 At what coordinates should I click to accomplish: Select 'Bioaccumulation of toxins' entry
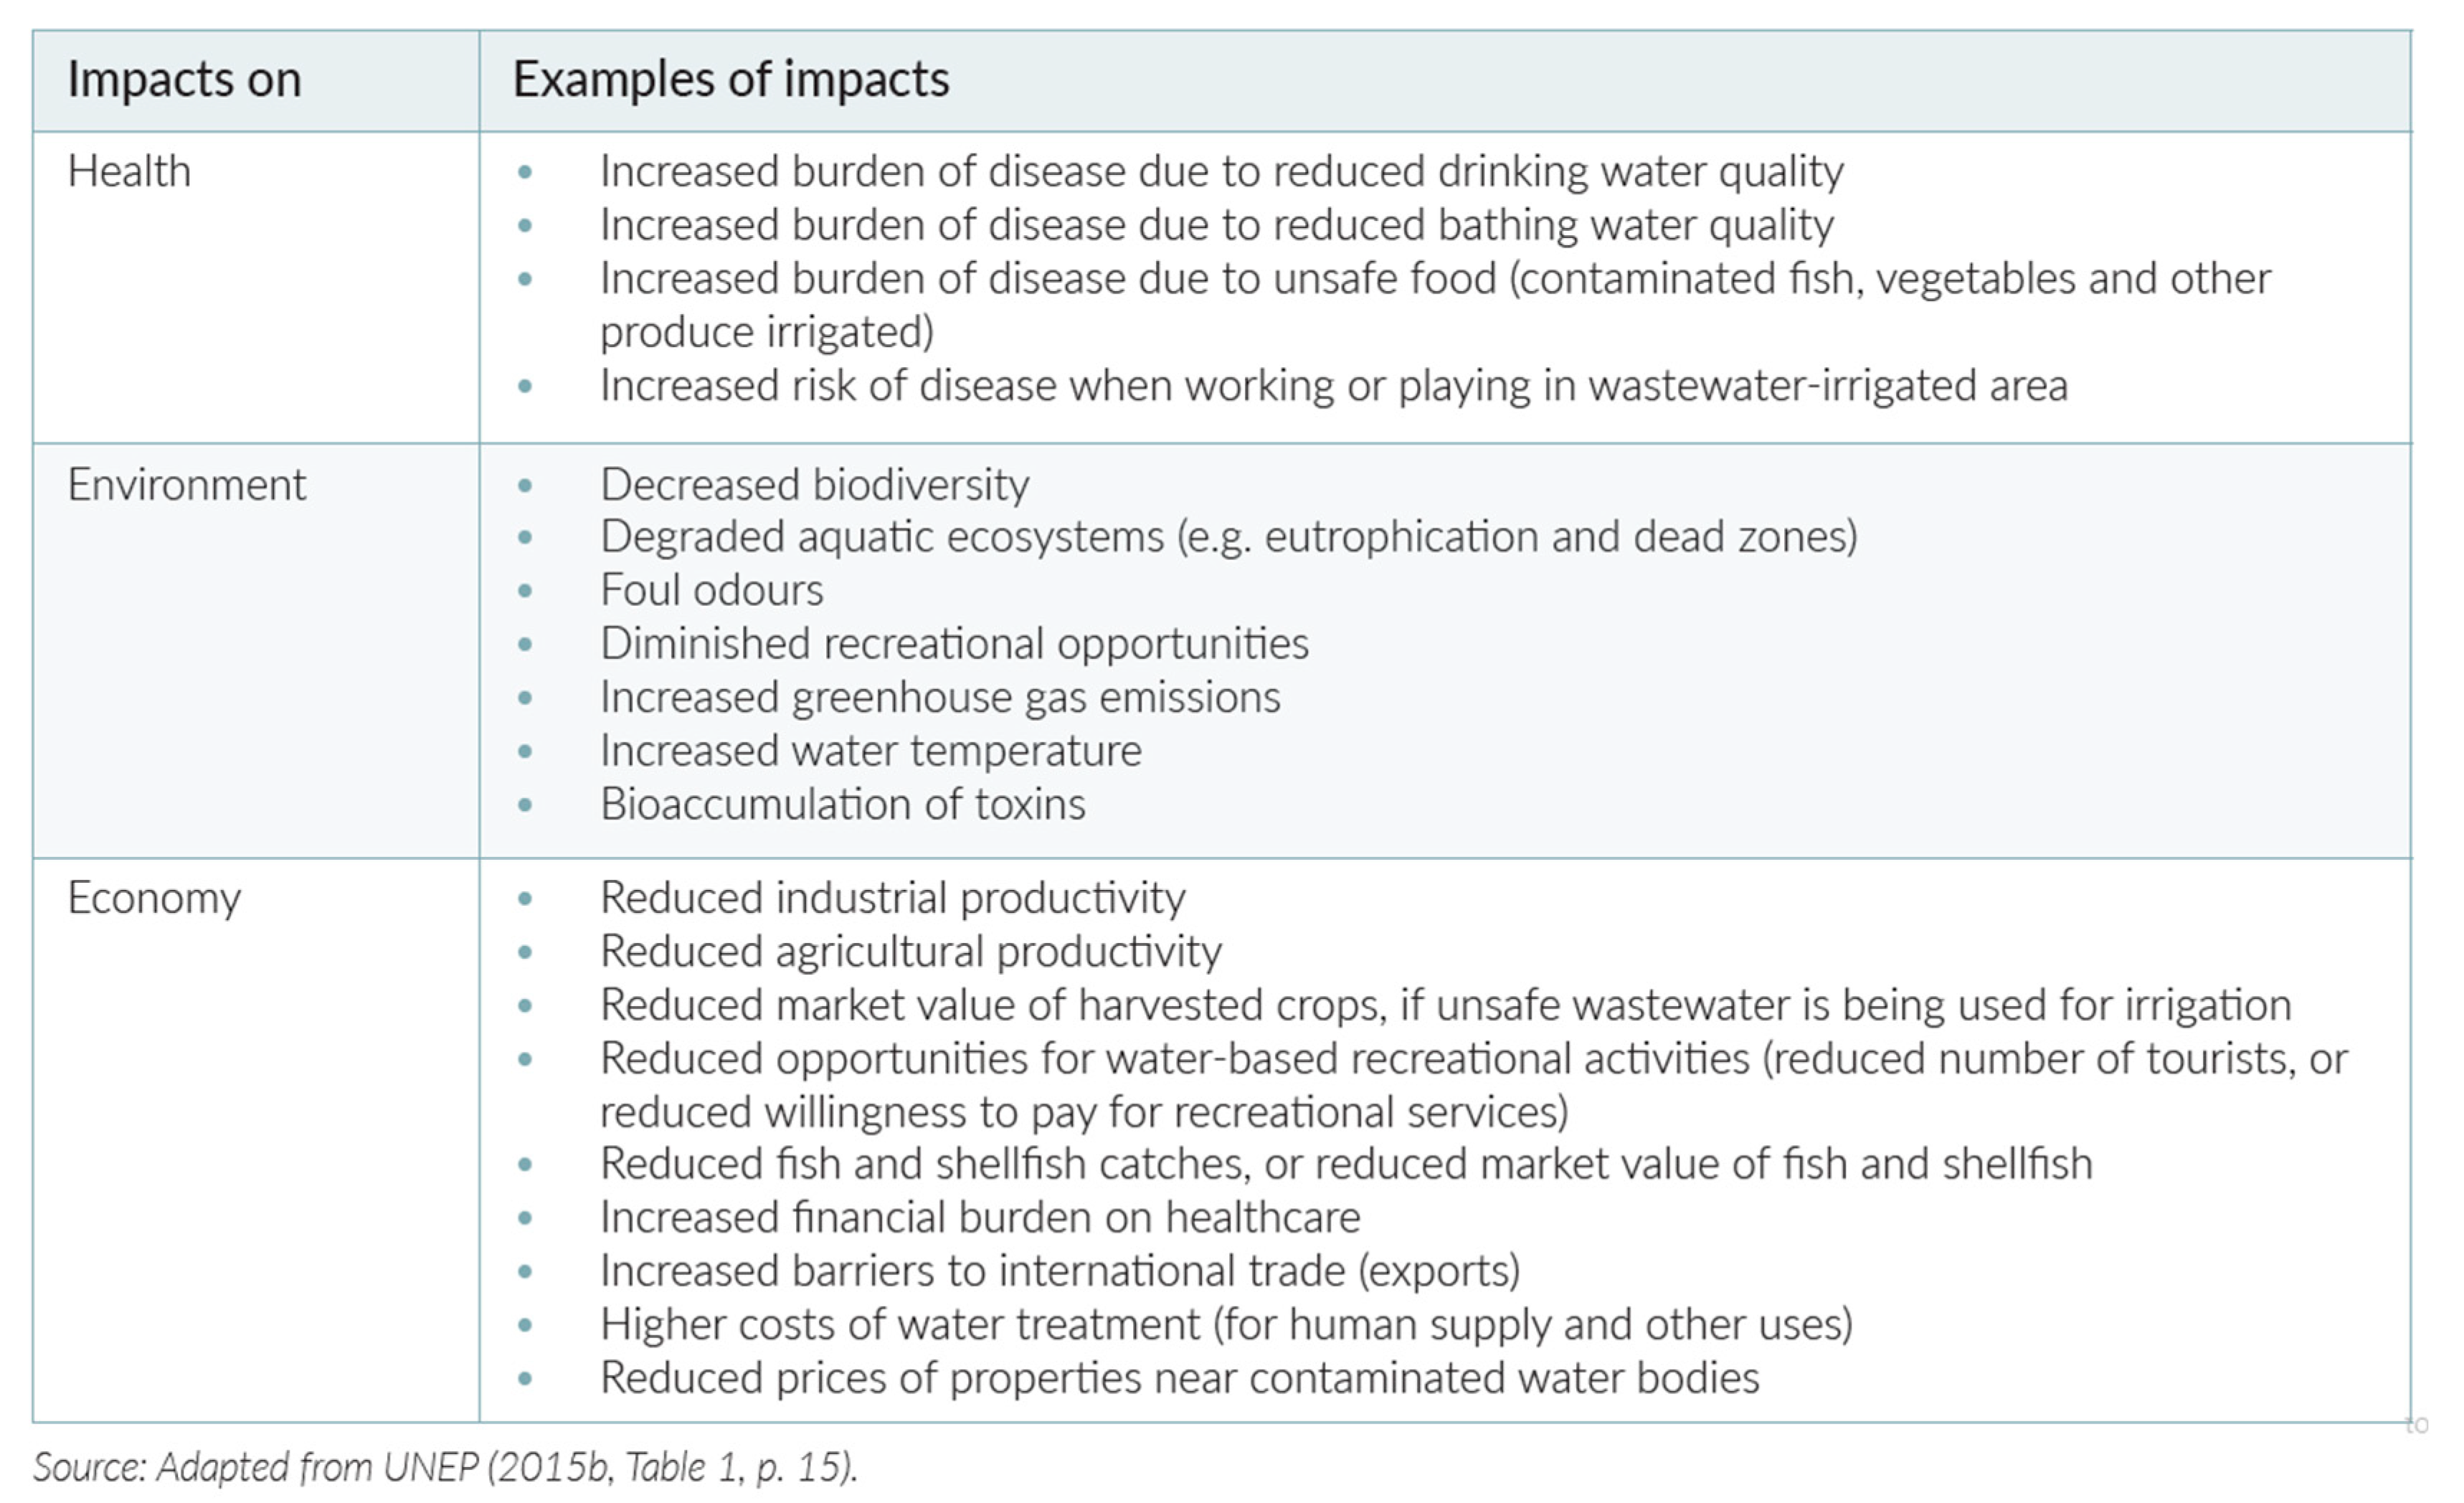(x=842, y=805)
